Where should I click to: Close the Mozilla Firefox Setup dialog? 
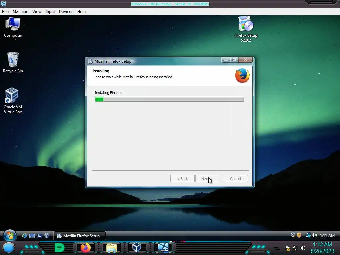click(x=245, y=60)
